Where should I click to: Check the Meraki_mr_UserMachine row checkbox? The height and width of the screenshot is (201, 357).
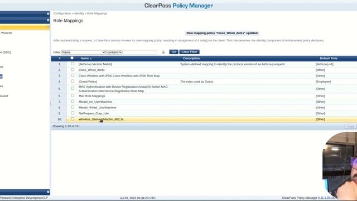pos(73,102)
